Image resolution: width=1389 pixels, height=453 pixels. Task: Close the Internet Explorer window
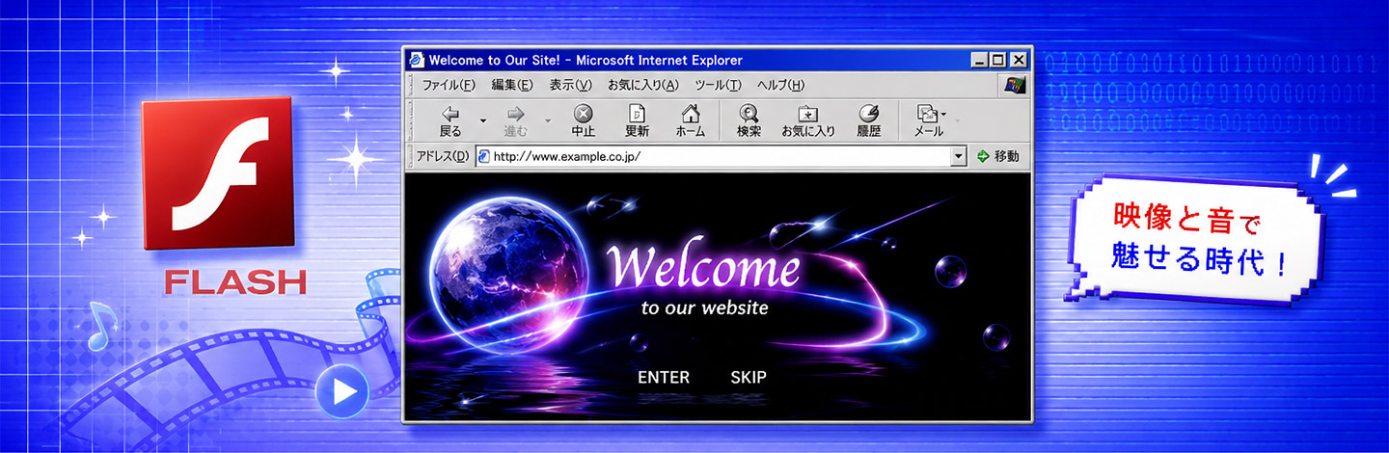click(x=1019, y=60)
